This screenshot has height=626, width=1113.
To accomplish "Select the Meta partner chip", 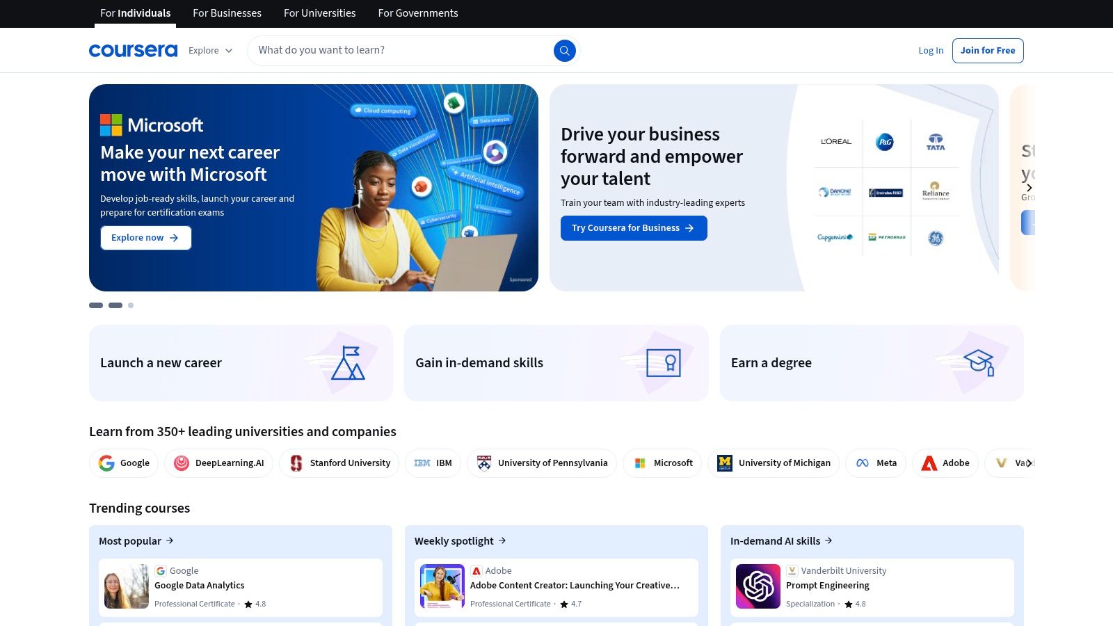I will point(875,463).
